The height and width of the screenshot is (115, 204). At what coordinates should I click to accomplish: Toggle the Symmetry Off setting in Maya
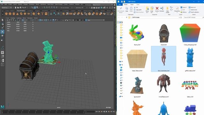point(79,8)
